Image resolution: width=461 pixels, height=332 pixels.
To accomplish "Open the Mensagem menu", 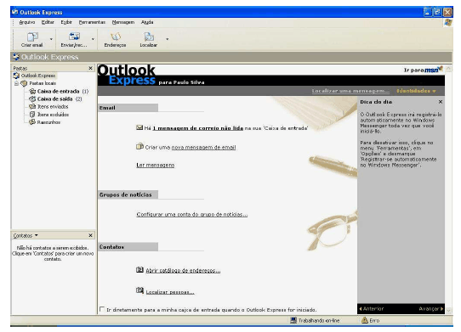I will click(123, 22).
